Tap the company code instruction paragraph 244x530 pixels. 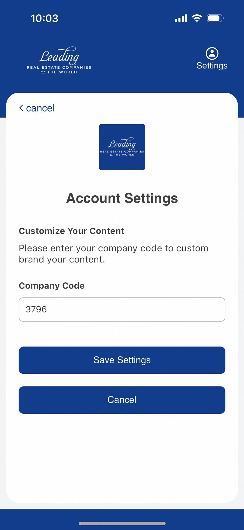click(113, 254)
